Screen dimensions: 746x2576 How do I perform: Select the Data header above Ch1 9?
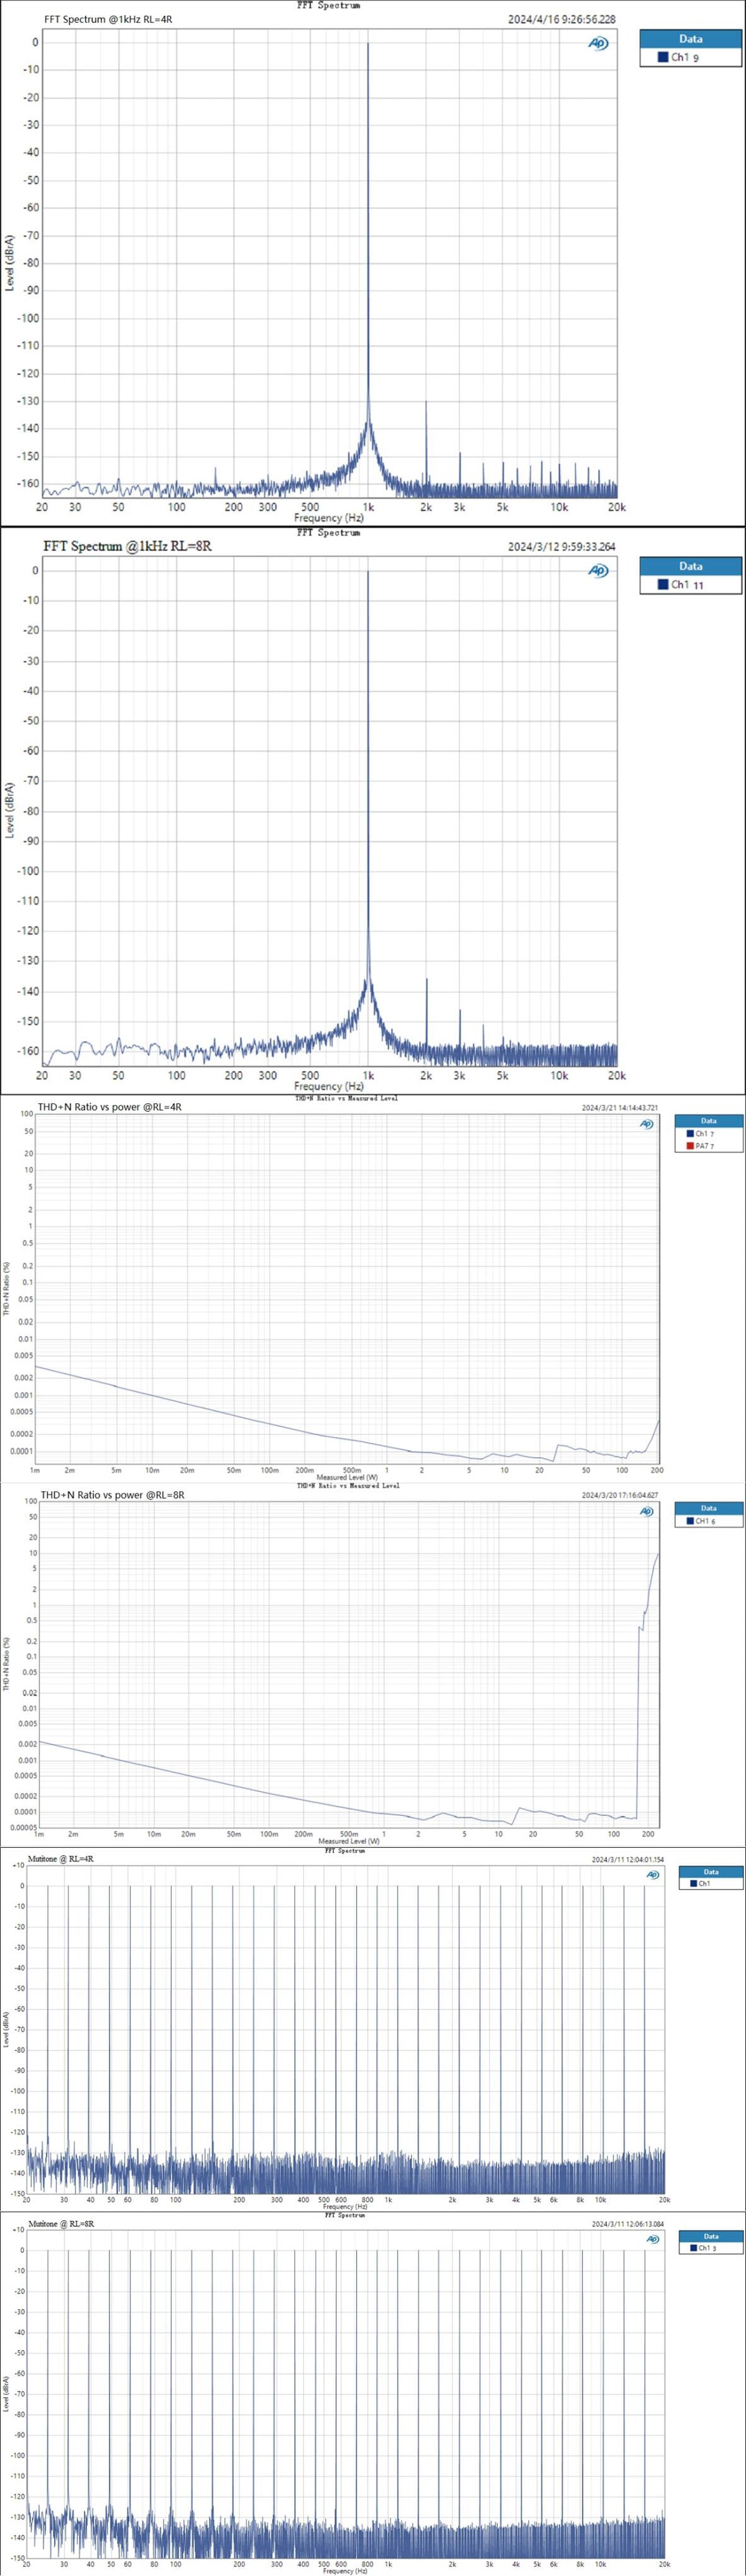pos(690,39)
